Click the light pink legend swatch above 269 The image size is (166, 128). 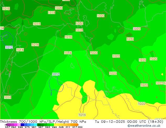click(19, 125)
